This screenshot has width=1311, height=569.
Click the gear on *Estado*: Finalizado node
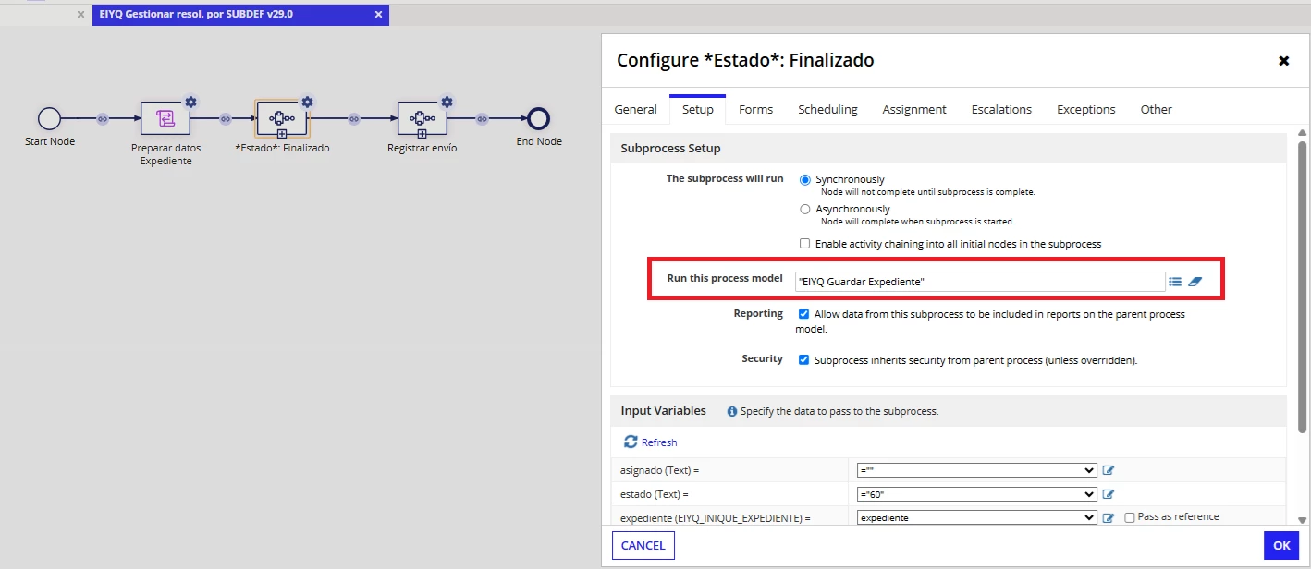[x=308, y=102]
